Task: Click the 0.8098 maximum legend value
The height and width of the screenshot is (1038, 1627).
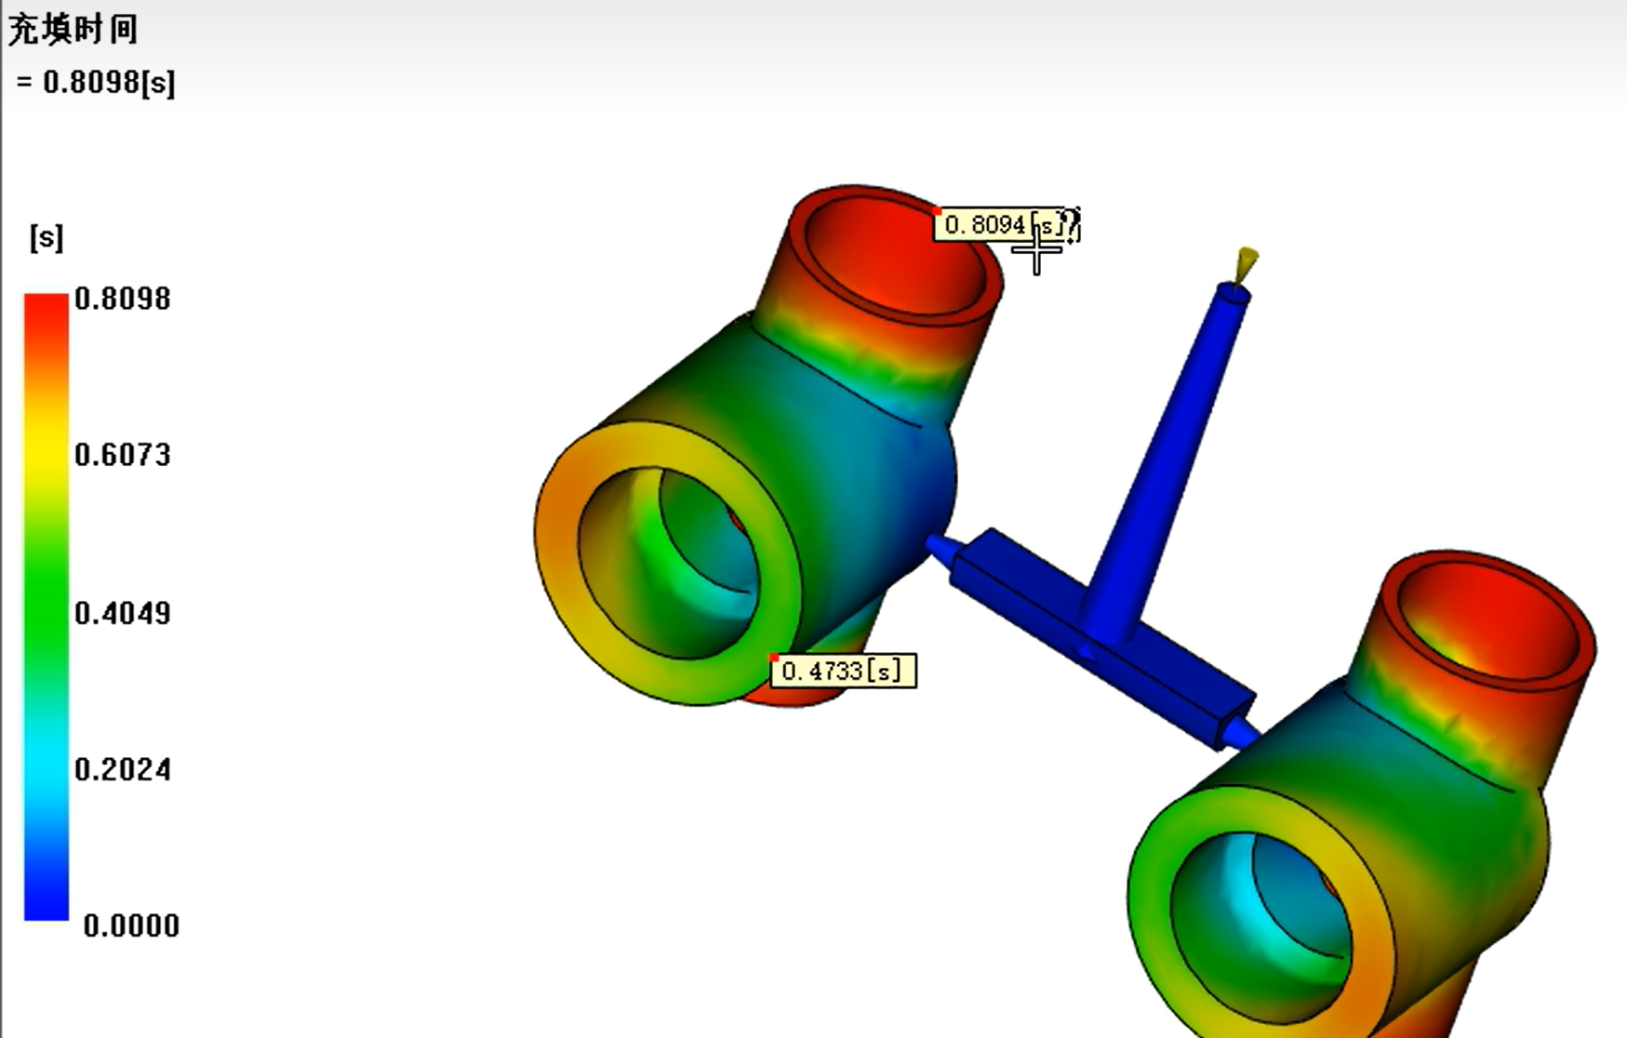Action: (x=123, y=299)
